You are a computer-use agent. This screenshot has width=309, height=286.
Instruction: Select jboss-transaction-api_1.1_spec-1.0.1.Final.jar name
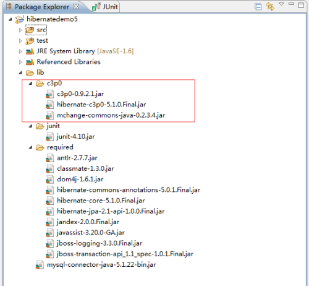(125, 254)
